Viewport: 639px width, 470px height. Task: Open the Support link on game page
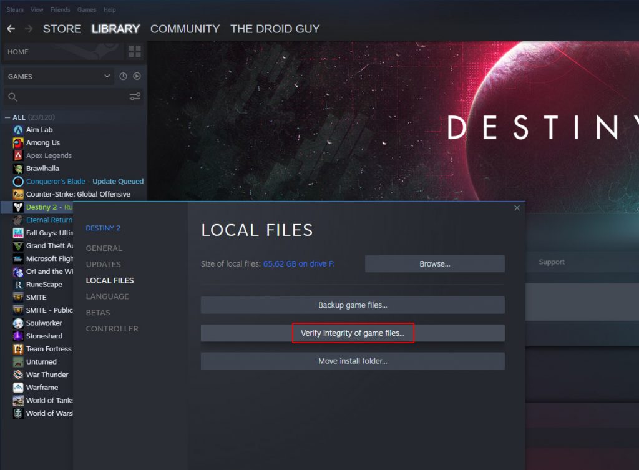tap(552, 262)
